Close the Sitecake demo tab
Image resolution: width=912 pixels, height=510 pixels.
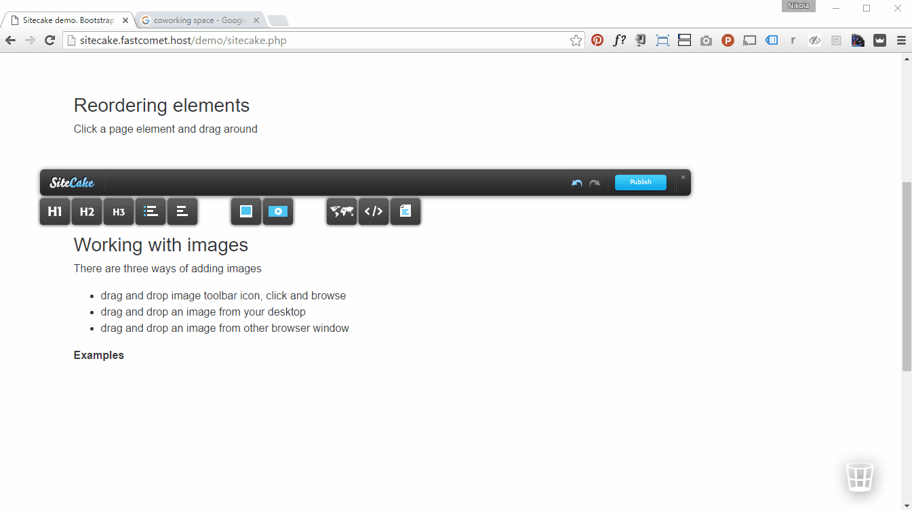pyautogui.click(x=125, y=20)
